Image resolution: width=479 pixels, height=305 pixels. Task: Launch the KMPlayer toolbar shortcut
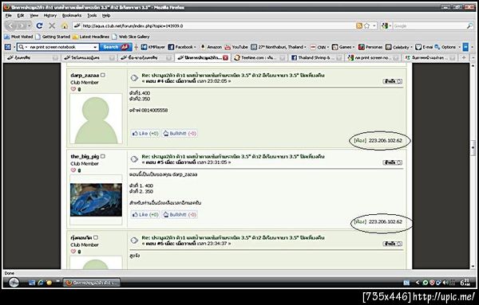point(152,47)
